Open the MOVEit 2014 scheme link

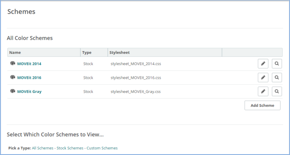29,64
